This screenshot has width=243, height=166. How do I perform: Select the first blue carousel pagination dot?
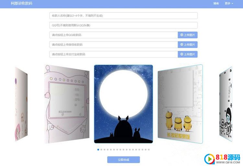(x=98, y=149)
